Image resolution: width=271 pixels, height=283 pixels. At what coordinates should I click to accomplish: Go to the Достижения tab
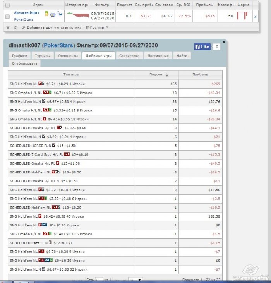click(x=158, y=56)
